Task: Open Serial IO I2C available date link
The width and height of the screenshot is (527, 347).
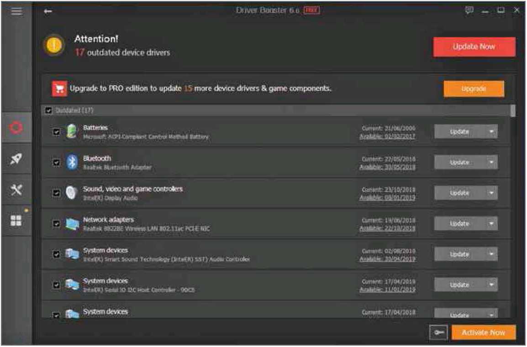Action: (x=387, y=290)
